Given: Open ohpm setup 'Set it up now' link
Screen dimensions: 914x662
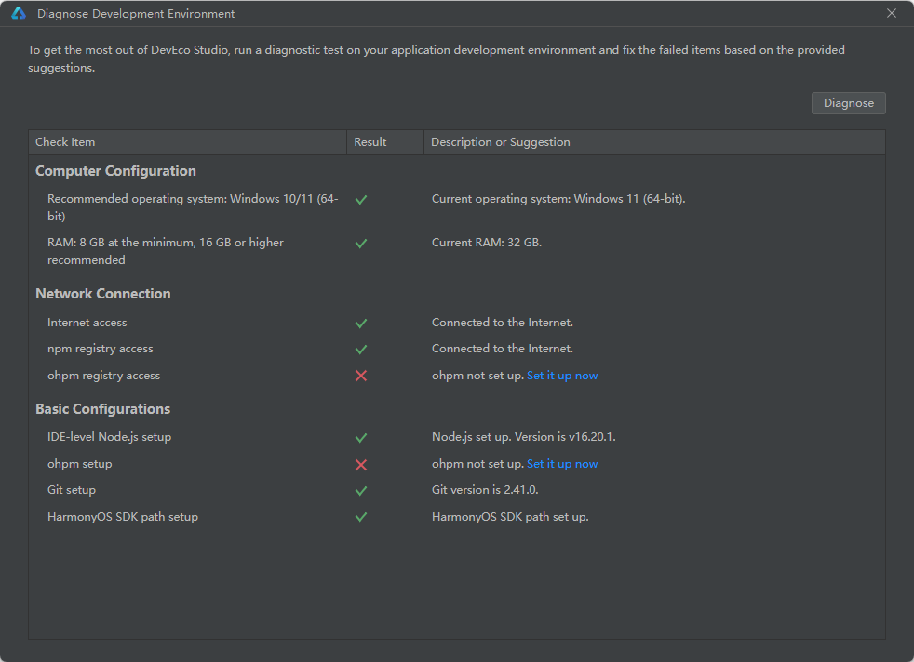Looking at the screenshot, I should coord(562,464).
